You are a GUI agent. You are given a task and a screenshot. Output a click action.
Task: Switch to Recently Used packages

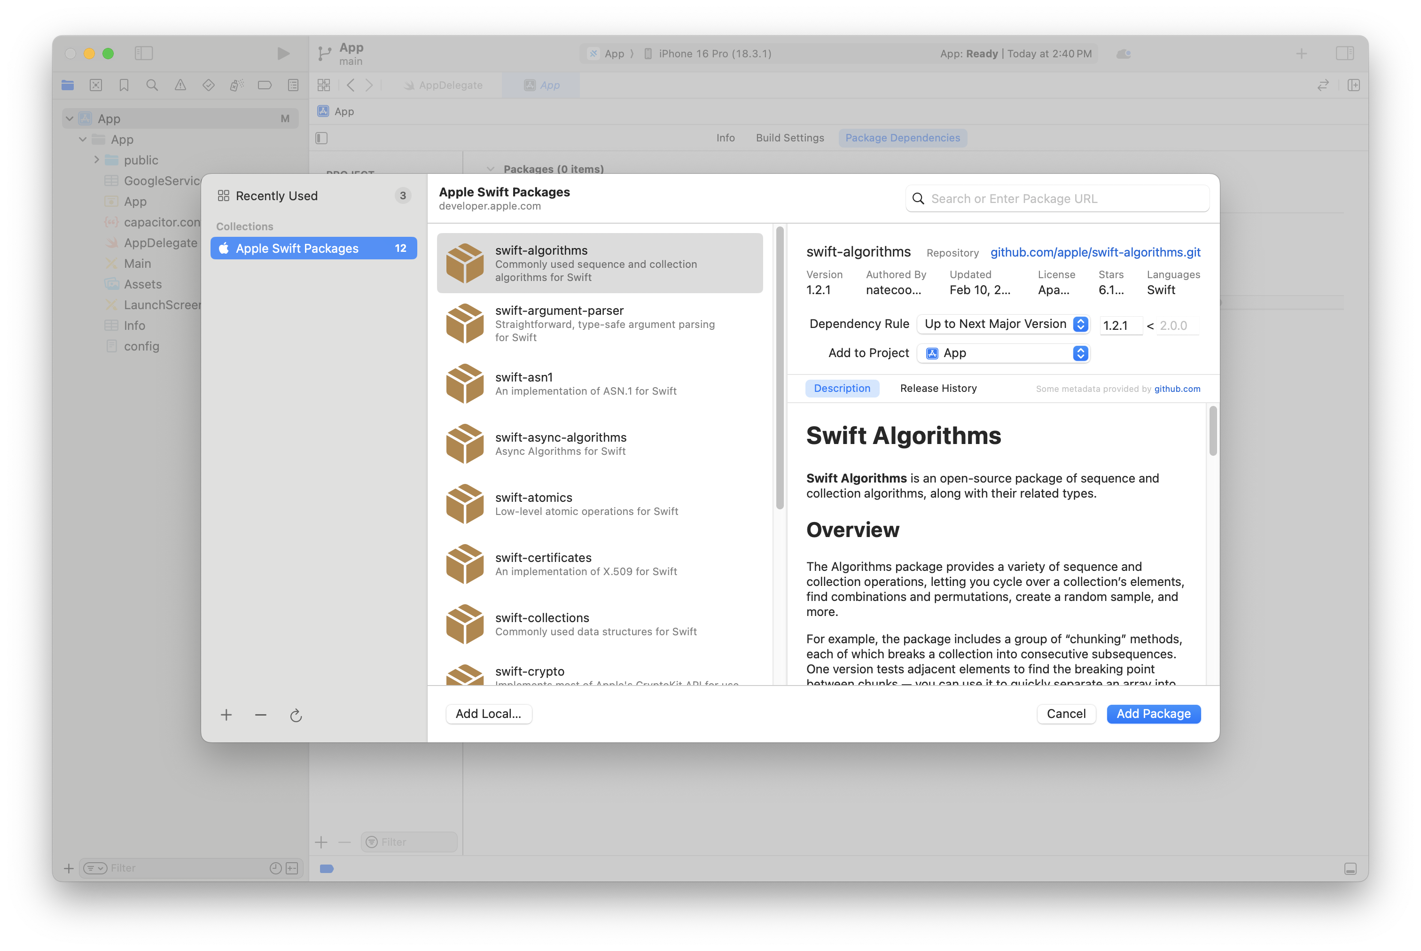pyautogui.click(x=277, y=195)
